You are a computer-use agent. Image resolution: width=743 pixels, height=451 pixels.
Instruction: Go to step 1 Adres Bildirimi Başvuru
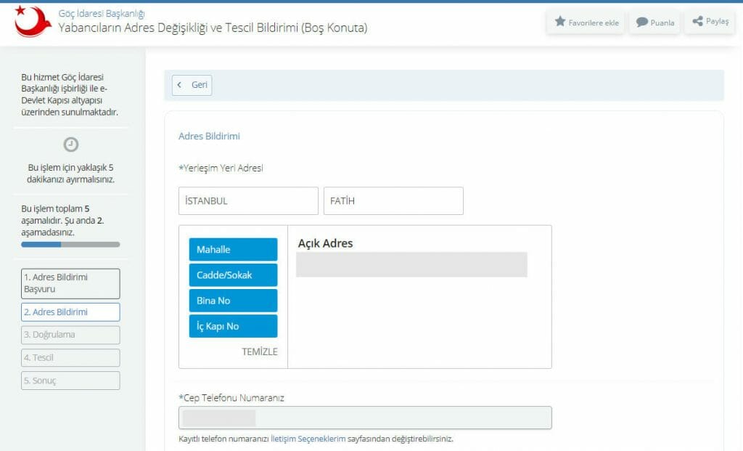click(x=70, y=283)
